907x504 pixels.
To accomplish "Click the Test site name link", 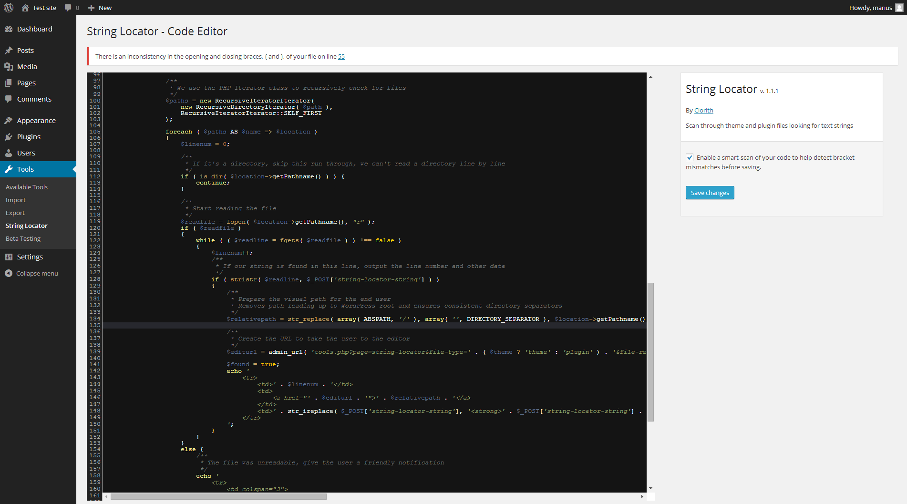I will pyautogui.click(x=44, y=8).
